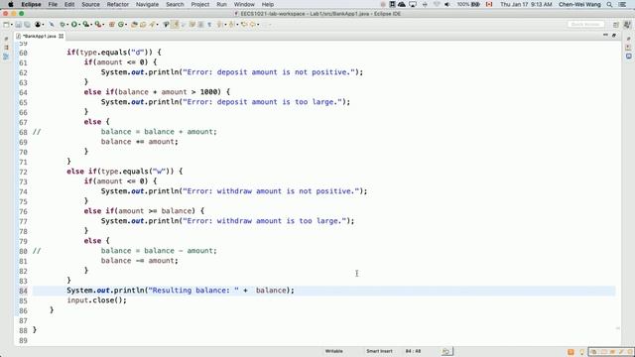Click the status bar tip lightbulb icon
The width and height of the screenshot is (635, 357).
pyautogui.click(x=582, y=352)
